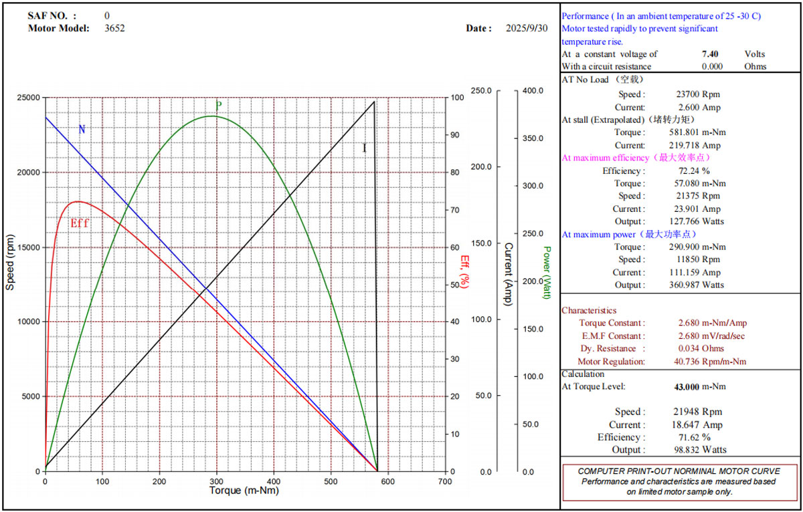The height and width of the screenshot is (512, 803).
Task: Click the At maximum power heading
Action: click(629, 235)
